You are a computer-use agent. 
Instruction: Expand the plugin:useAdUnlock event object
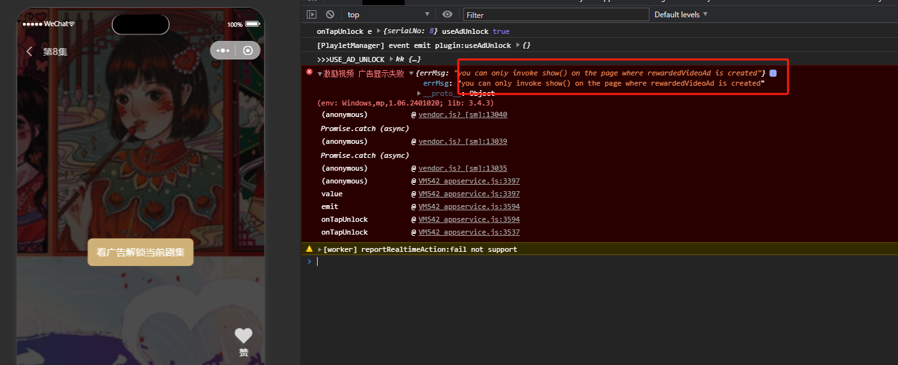518,45
